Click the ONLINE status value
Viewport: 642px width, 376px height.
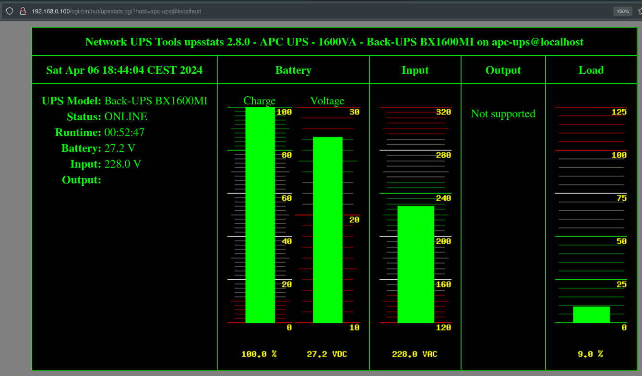coord(126,117)
